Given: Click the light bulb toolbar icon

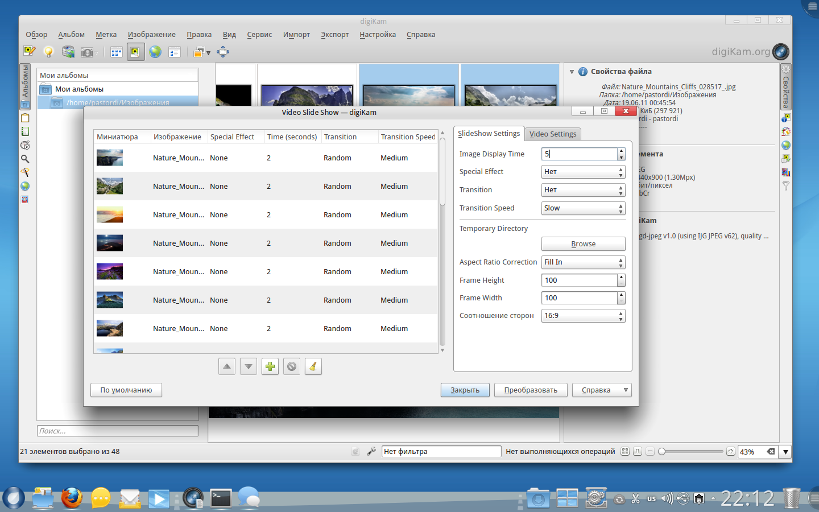Looking at the screenshot, I should coord(48,52).
